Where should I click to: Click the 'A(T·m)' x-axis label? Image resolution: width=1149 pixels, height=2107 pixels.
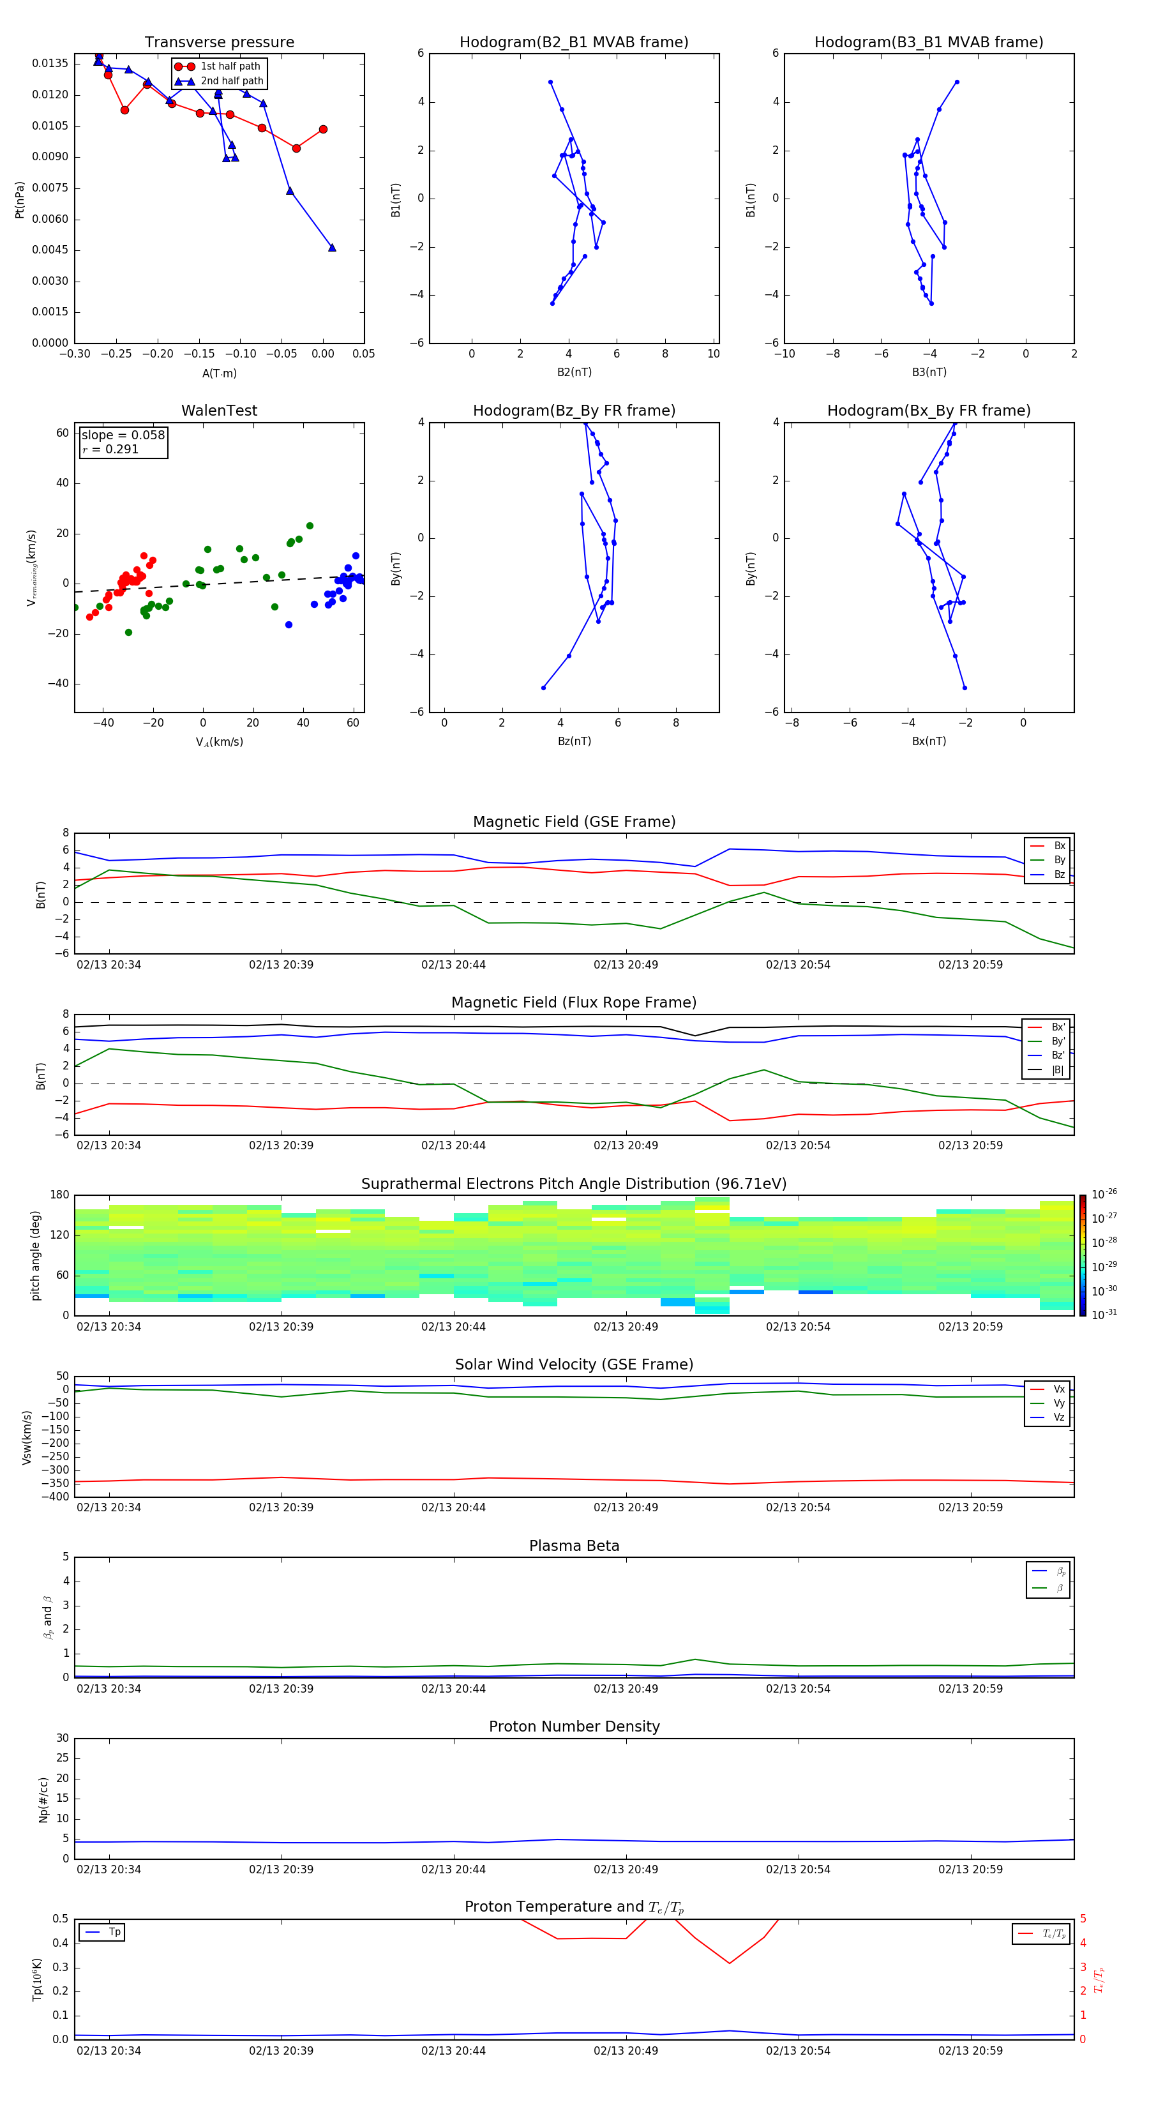(x=219, y=374)
